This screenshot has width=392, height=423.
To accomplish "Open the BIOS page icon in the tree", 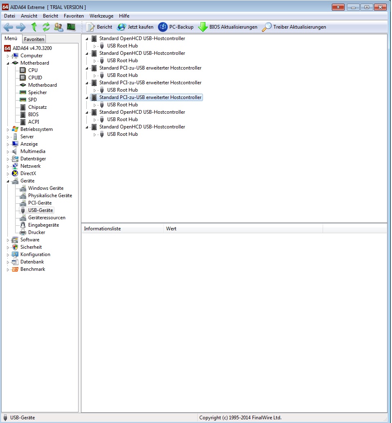I will click(x=23, y=115).
